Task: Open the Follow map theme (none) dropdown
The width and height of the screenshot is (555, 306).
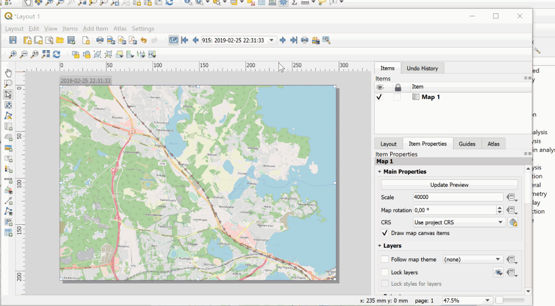Action: (473, 259)
